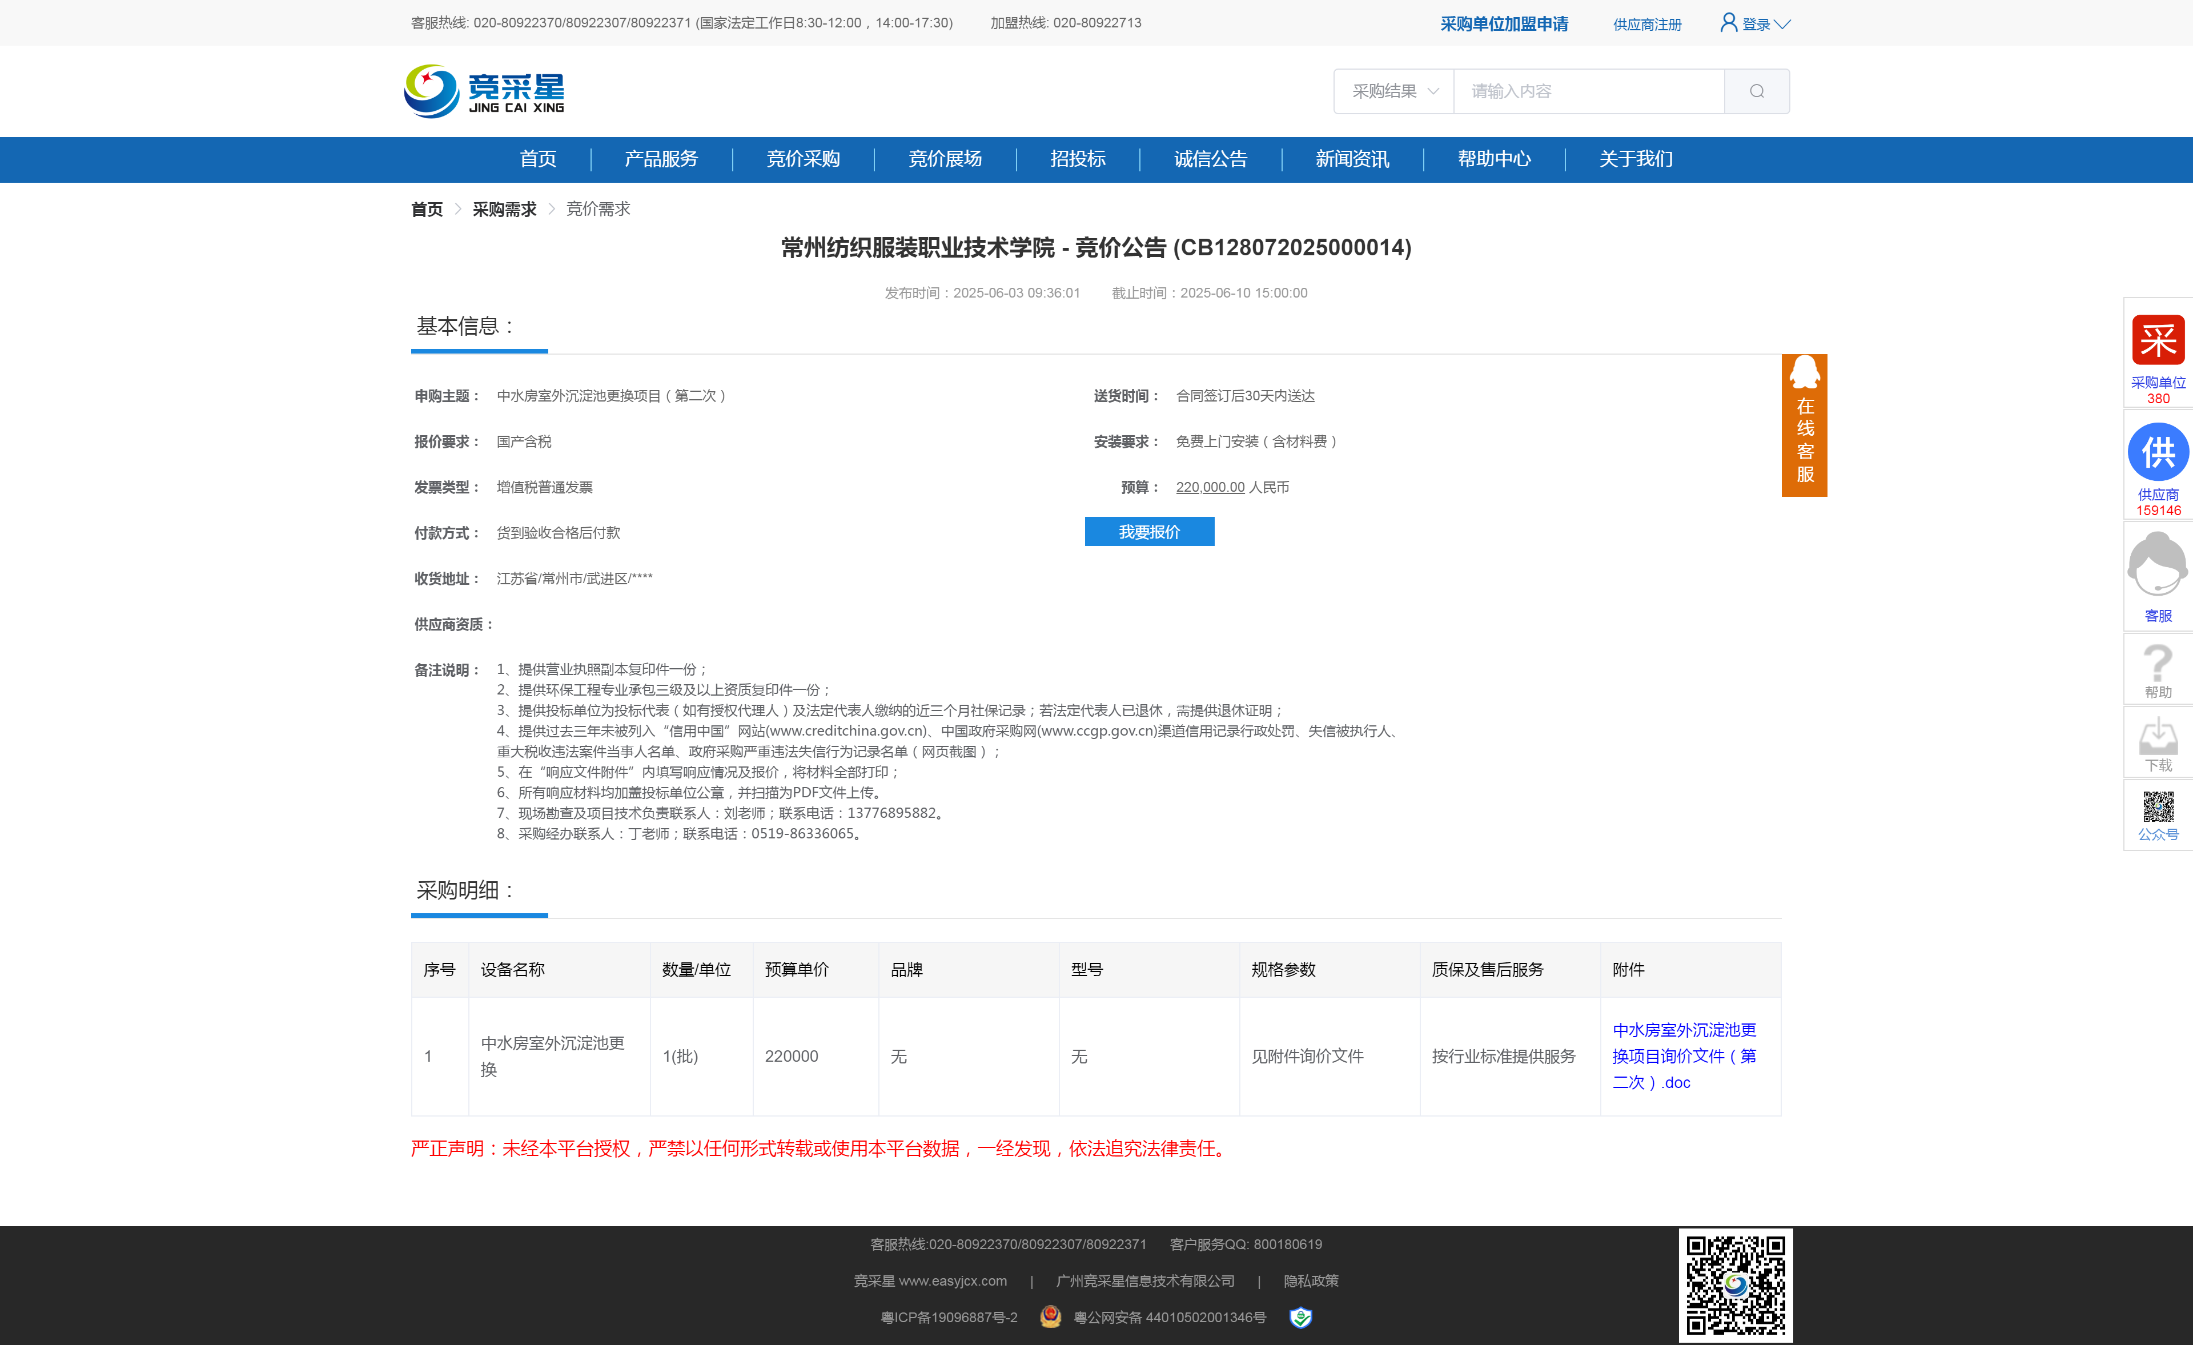
Task: Expand the 采购结果 search type dropdown
Action: [1394, 92]
